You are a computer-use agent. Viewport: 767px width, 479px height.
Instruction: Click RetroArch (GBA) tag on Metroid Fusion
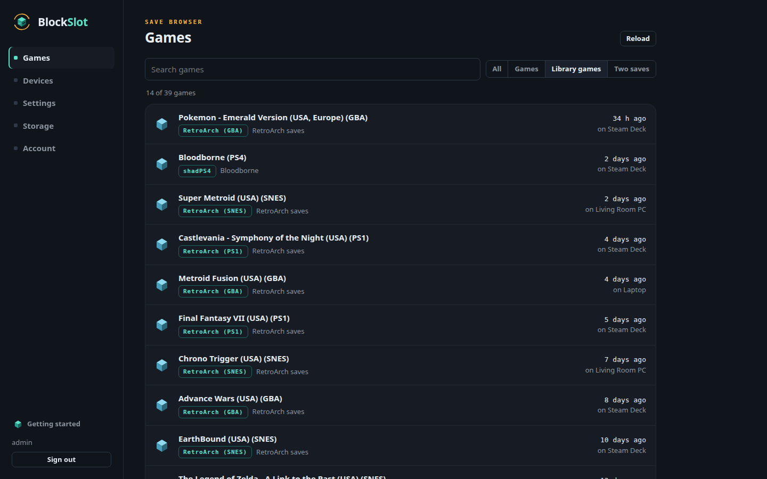[213, 292]
